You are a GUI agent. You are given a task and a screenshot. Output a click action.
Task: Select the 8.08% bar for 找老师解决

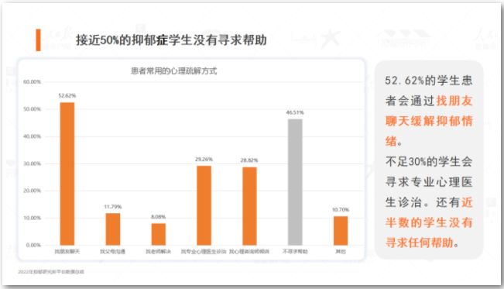point(159,234)
